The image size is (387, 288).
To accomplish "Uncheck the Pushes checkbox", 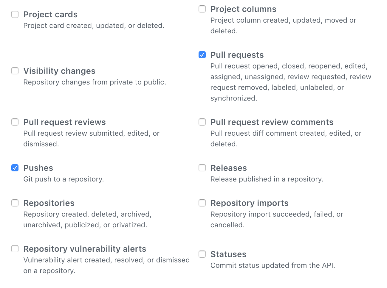I will point(15,168).
